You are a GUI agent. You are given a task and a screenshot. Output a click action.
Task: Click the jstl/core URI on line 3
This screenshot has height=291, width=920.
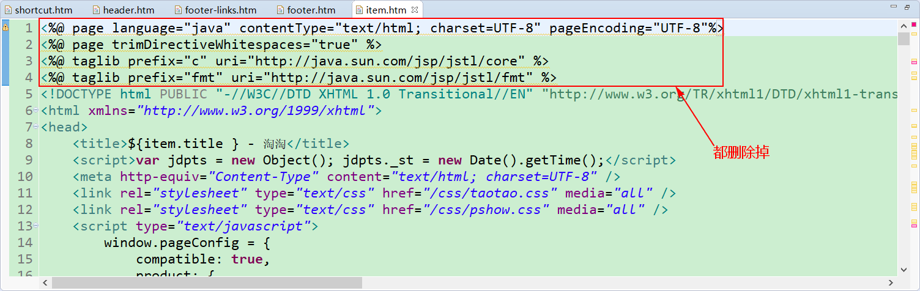(x=391, y=61)
